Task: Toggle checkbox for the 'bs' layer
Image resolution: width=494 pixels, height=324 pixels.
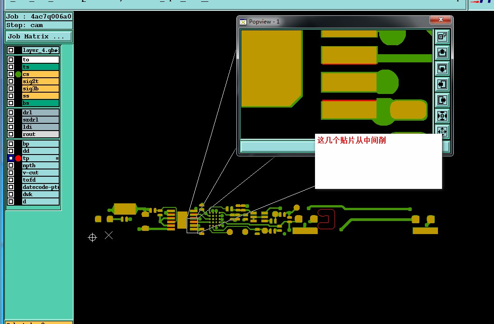Action: (11, 103)
